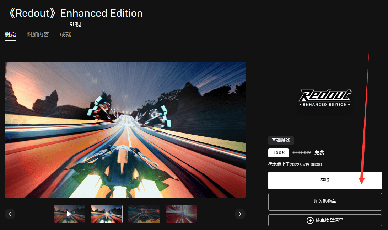
Task: Switch to the 附加内容 tab
Action: click(x=38, y=35)
